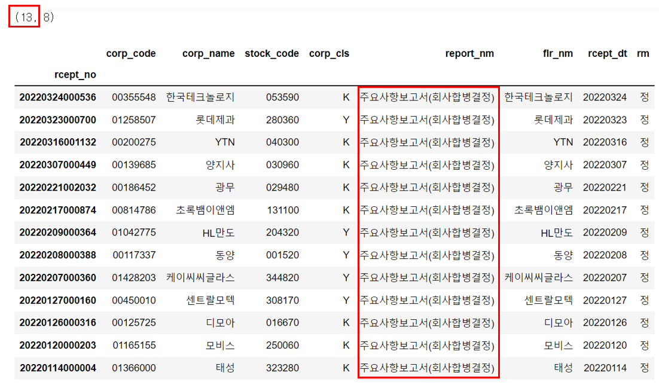Click the rcept_no index header
659x388 pixels.
coord(75,75)
